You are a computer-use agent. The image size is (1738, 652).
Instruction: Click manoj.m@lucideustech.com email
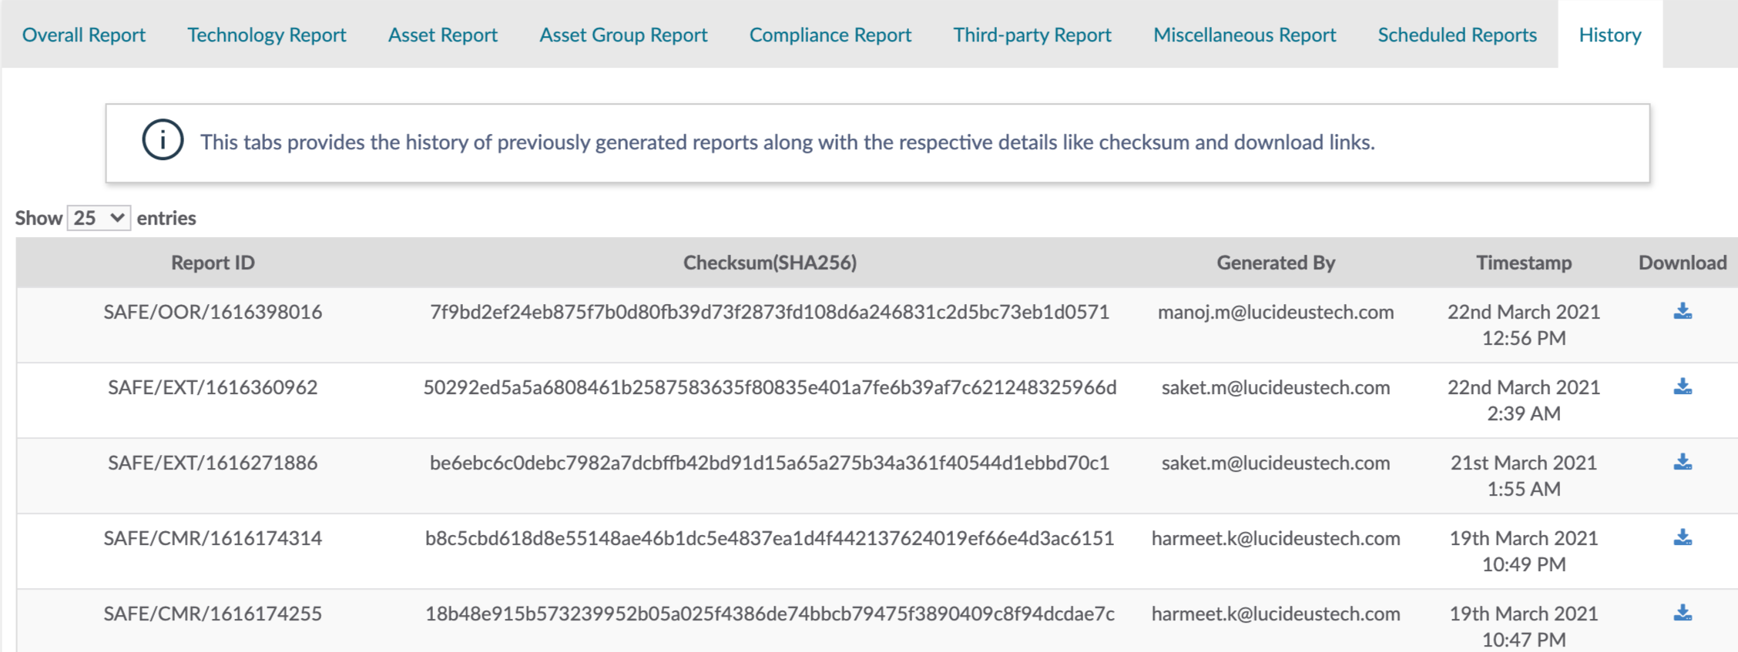coord(1276,312)
